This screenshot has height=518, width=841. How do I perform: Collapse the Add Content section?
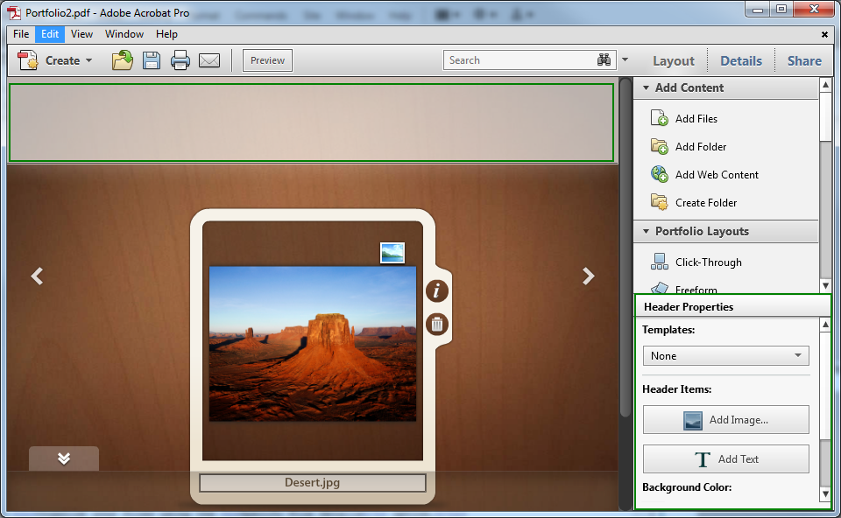pos(647,87)
